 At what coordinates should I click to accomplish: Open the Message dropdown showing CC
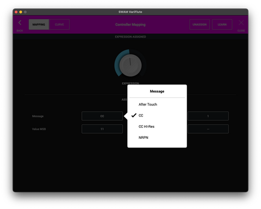pyautogui.click(x=102, y=116)
